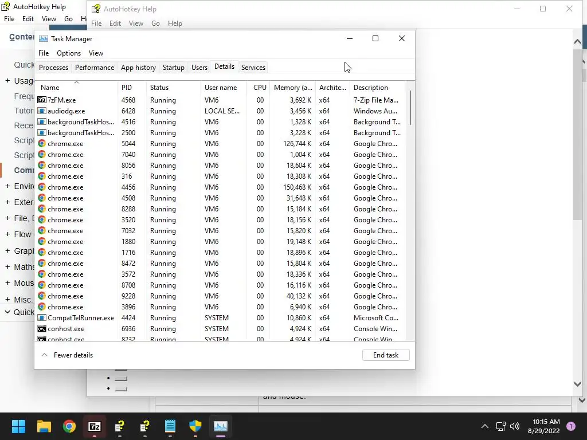587x440 pixels.
Task: Click backgroundTaskHost icon for PID 2500
Action: [41, 132]
